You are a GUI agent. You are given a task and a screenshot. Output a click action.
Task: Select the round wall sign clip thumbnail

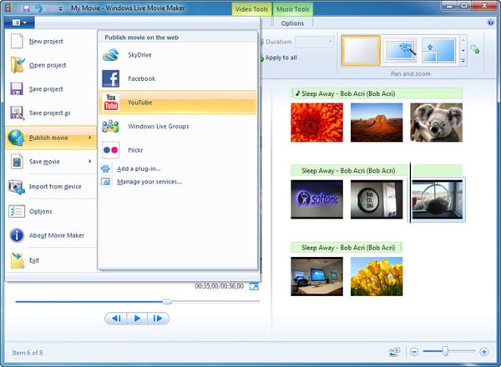tap(377, 199)
